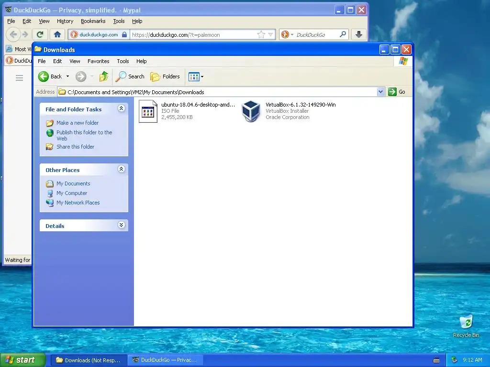Screen dimensions: 490x367
Task: Switch to Downloads (Not Responding) taskbar button
Action: click(89, 360)
